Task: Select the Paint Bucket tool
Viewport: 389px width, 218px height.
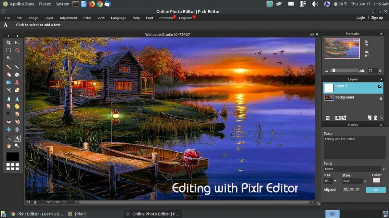Action: 17,75
